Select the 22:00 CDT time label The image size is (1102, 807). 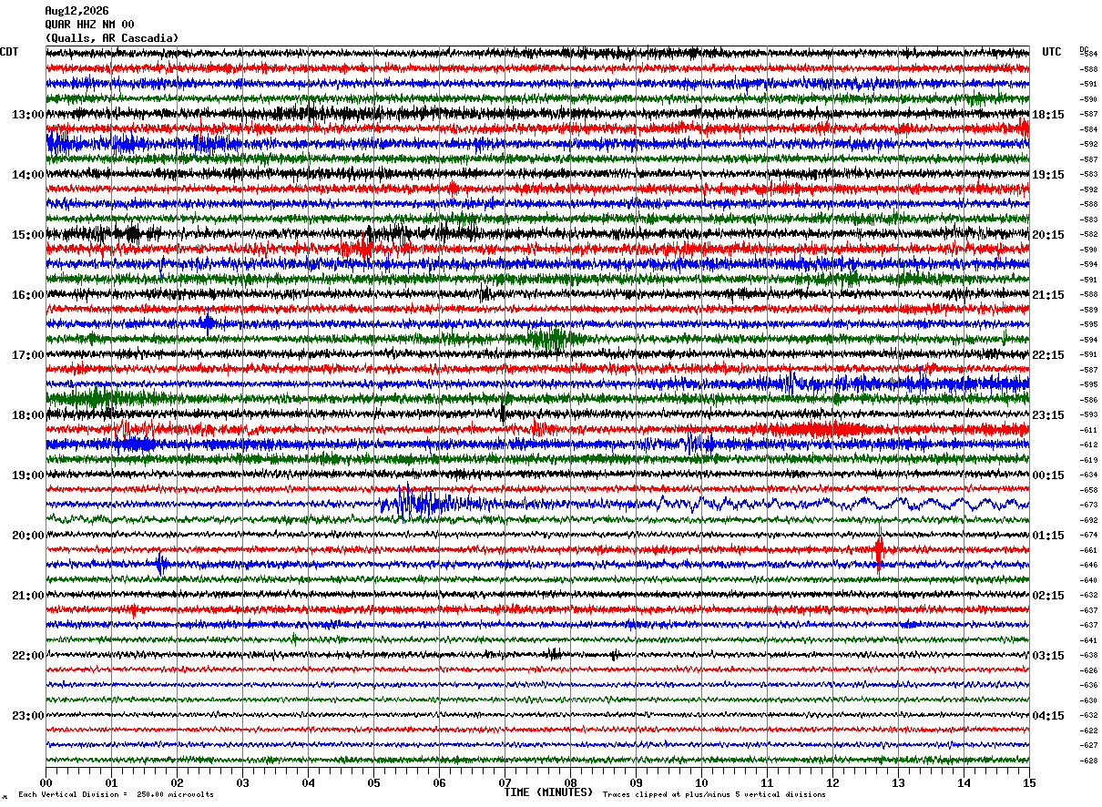click(28, 656)
